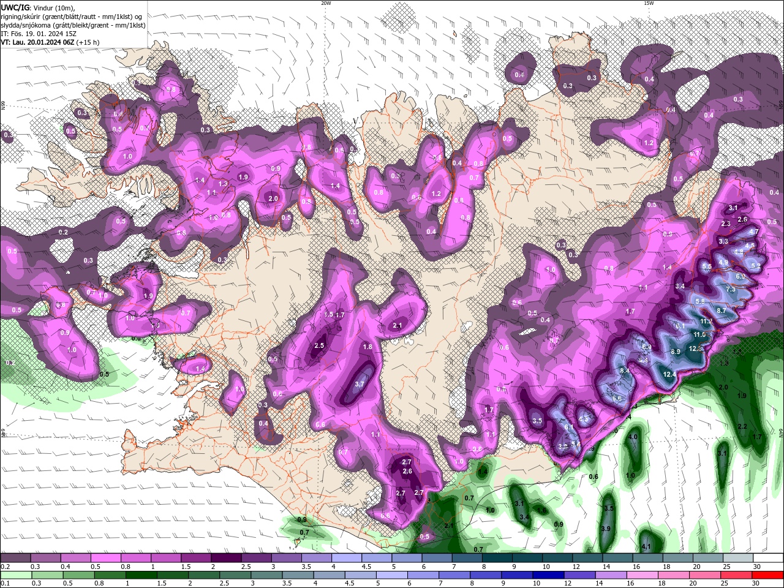Click the red swatch above the lower 30 label
This screenshot has width=784, height=588.
pos(767,575)
